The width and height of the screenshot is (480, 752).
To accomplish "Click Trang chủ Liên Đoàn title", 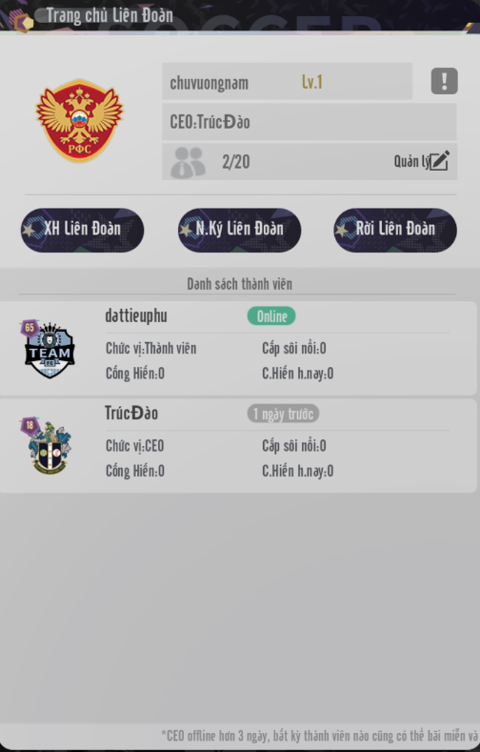I will click(110, 15).
